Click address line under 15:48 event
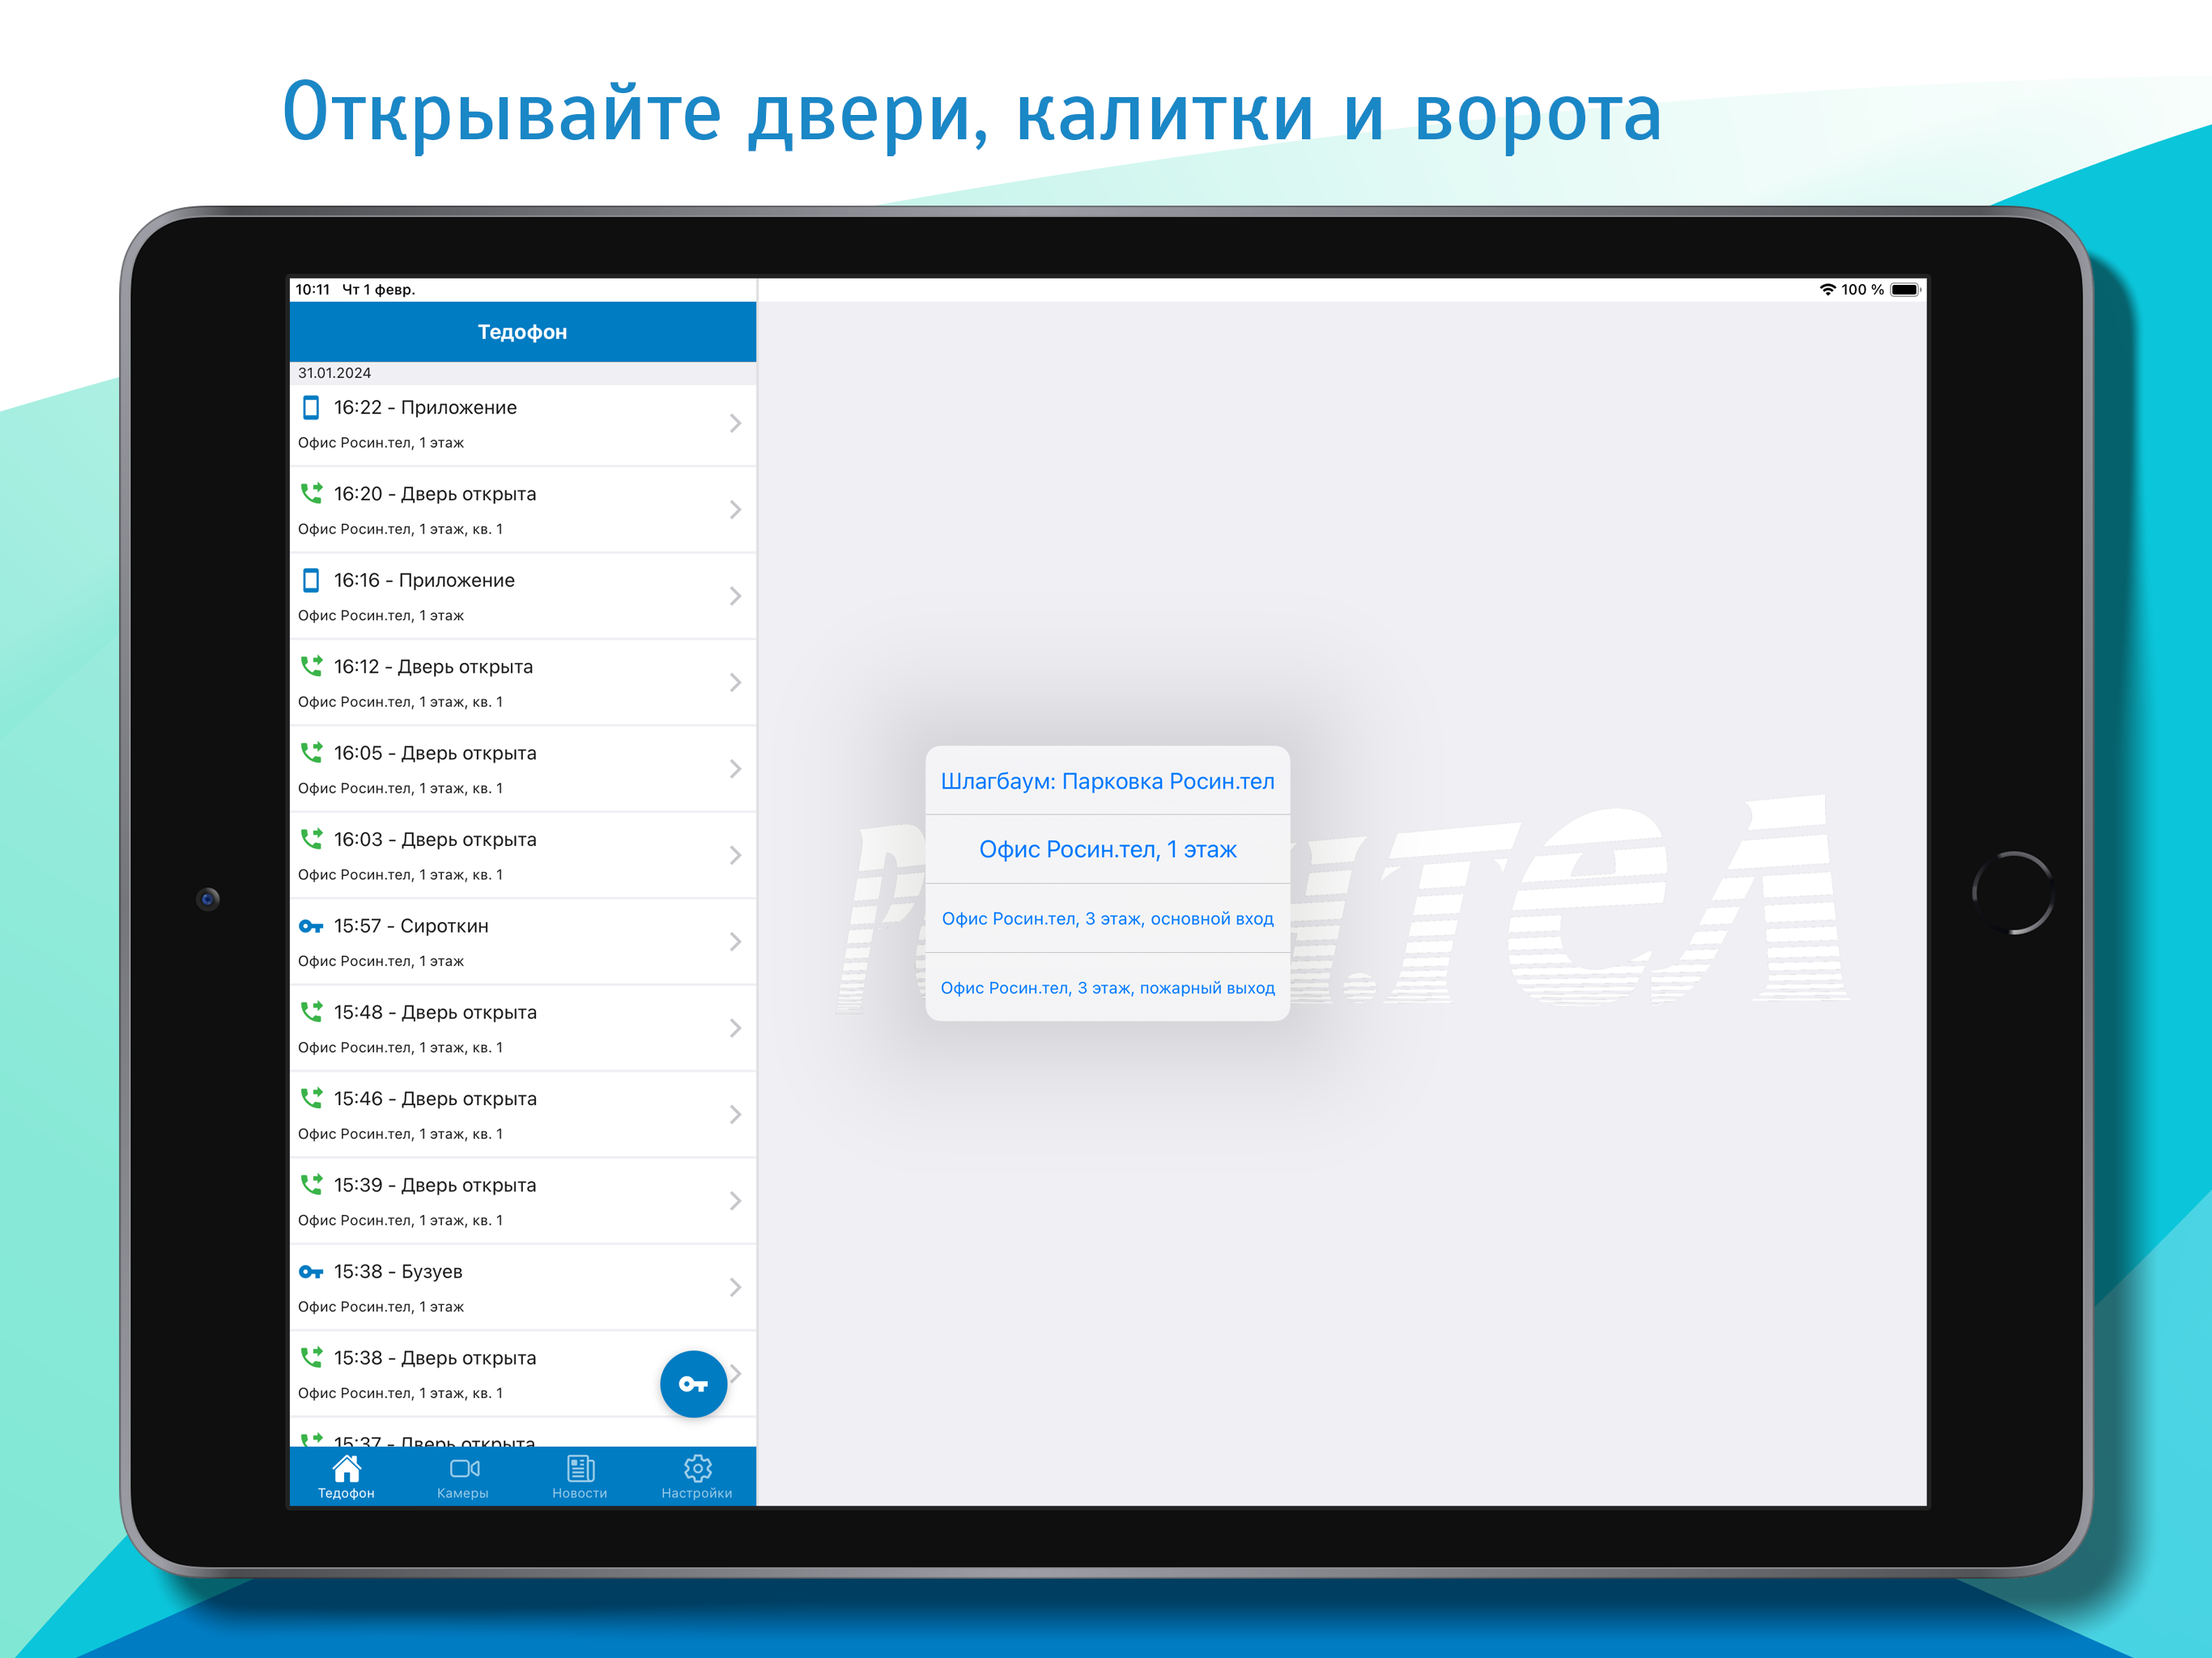The width and height of the screenshot is (2212, 1658). [400, 1048]
